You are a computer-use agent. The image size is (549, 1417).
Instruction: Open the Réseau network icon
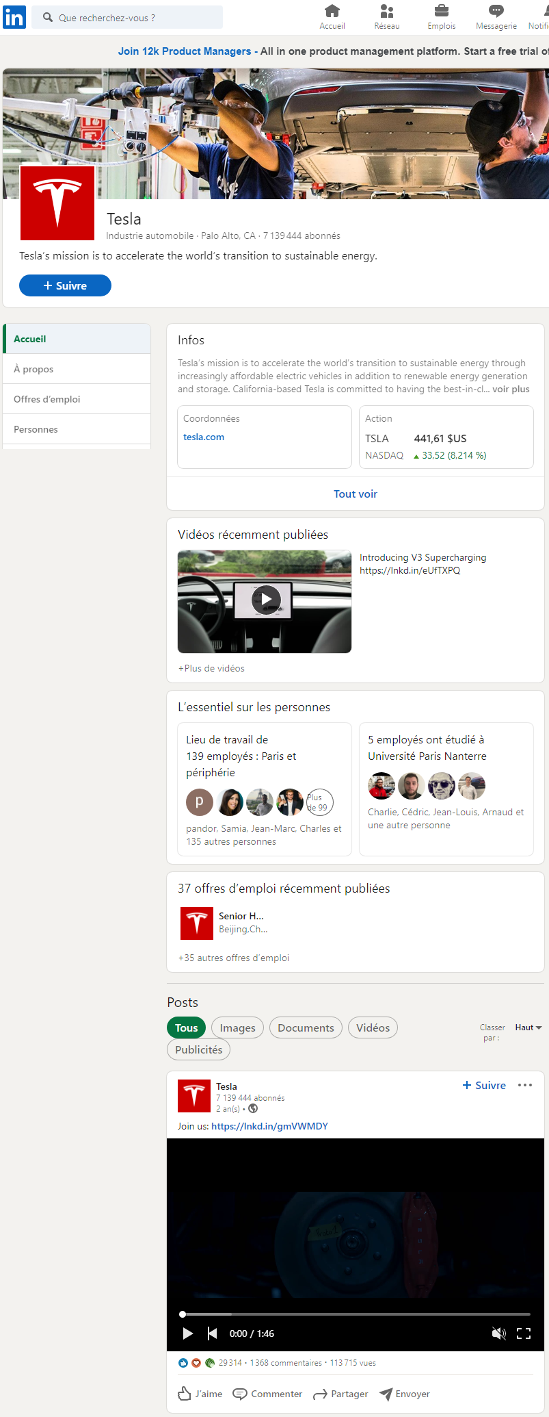[x=387, y=11]
